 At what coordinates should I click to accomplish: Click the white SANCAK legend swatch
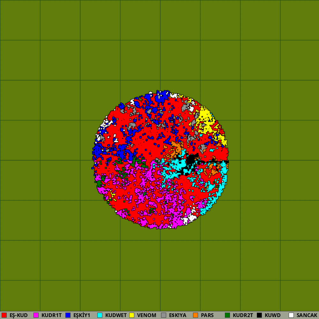pos(291,315)
